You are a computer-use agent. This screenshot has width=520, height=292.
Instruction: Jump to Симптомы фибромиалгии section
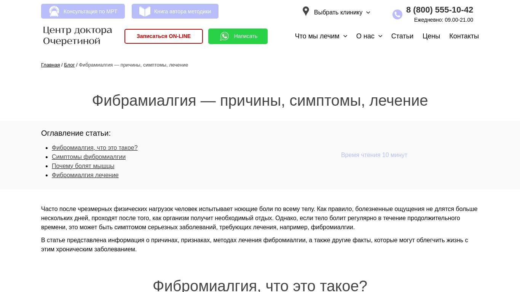tap(89, 157)
